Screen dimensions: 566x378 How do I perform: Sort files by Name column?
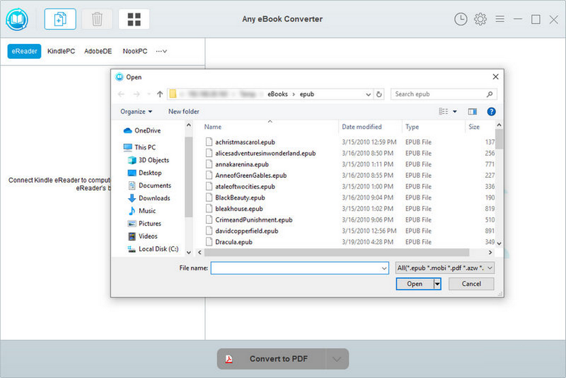coord(213,127)
